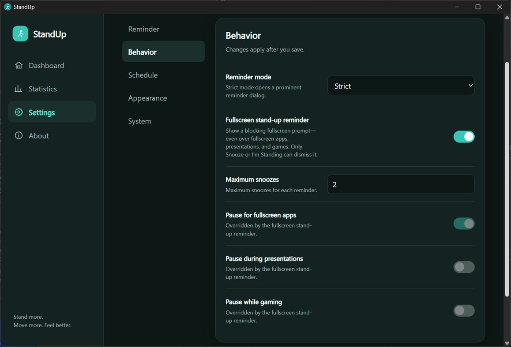The image size is (511, 347).
Task: Click the Maximum snoozes input field
Action: tap(401, 184)
